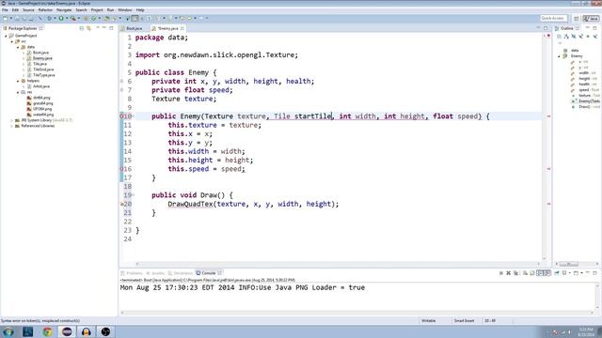Open Eclipse from the taskbar
The height and width of the screenshot is (338, 602).
click(67, 331)
